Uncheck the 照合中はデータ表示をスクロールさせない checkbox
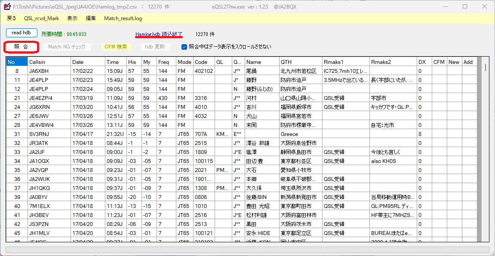The width and height of the screenshot is (495, 256). (184, 47)
